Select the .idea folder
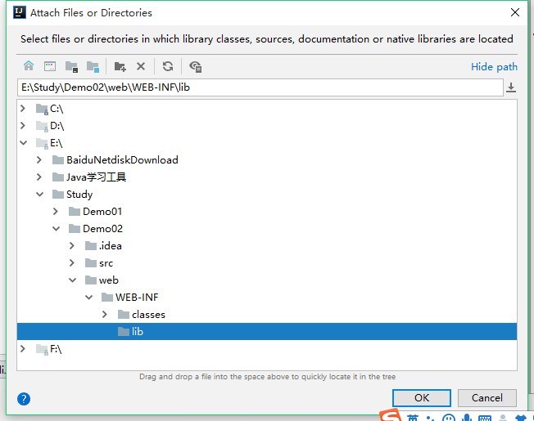This screenshot has width=534, height=421. click(x=267, y=246)
